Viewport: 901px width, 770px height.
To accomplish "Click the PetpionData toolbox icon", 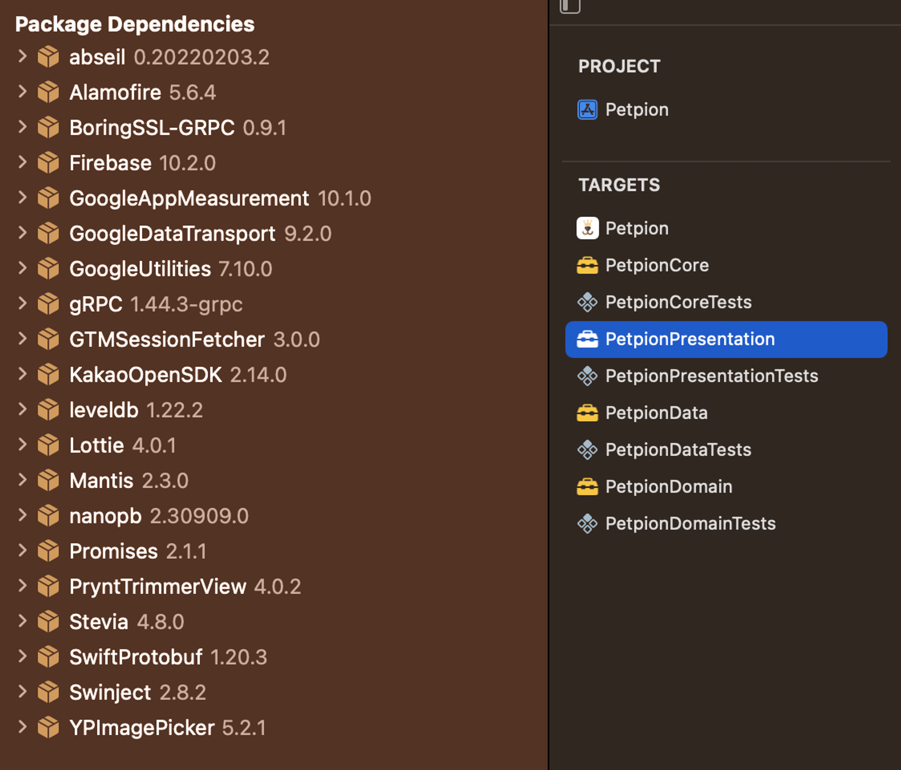I will click(x=587, y=413).
